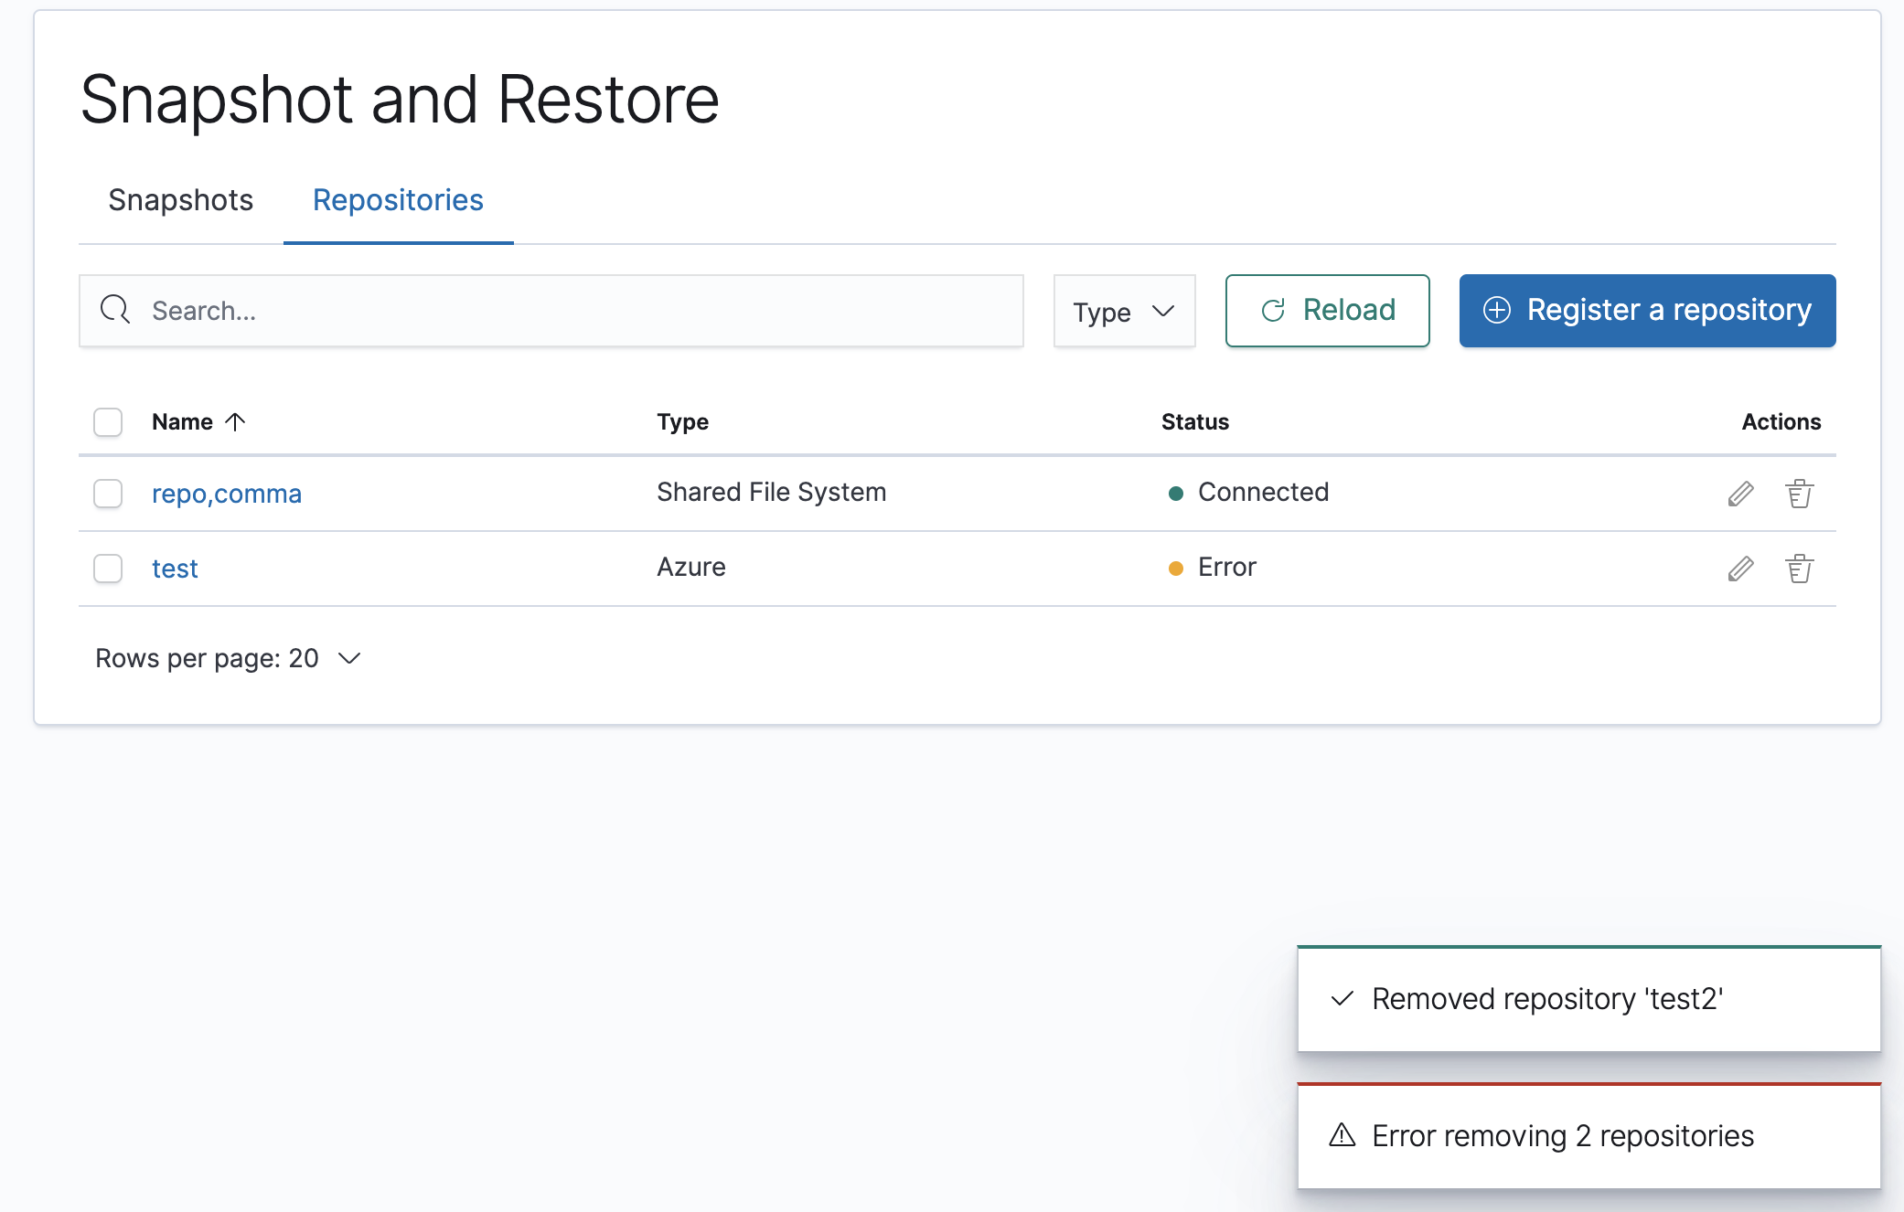This screenshot has height=1212, width=1904.
Task: Switch to the Snapshots tab
Action: tap(180, 200)
